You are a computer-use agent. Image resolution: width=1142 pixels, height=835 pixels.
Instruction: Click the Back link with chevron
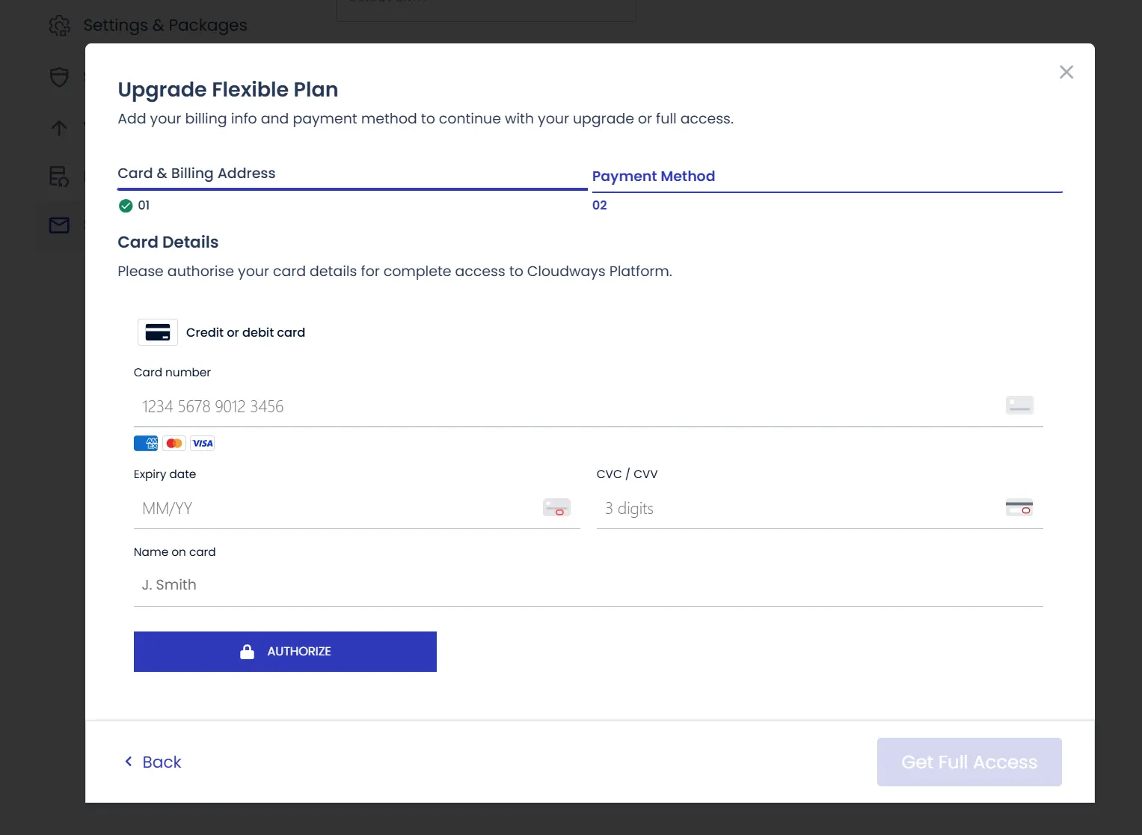coord(153,762)
